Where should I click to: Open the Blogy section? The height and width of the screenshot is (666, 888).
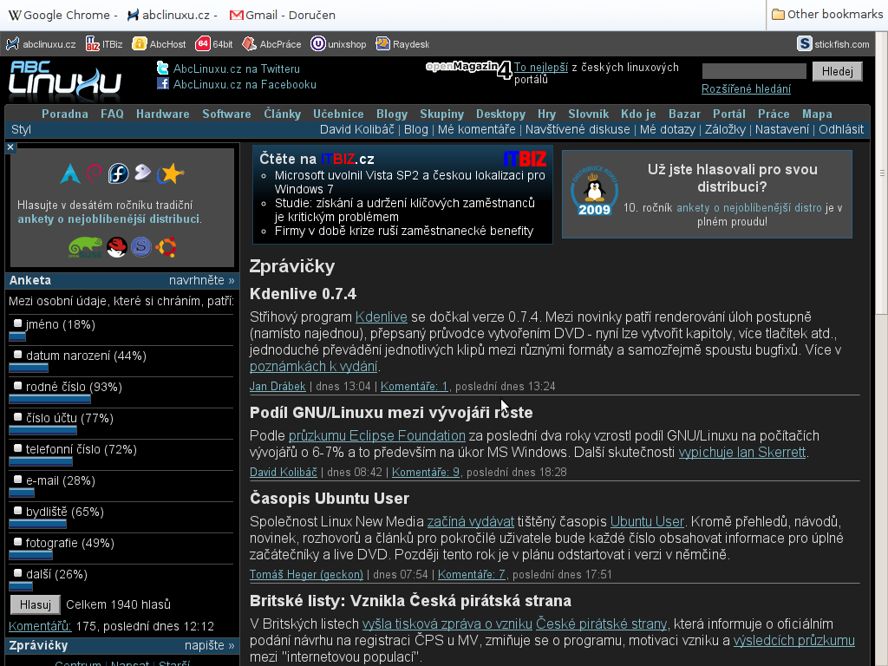[x=392, y=114]
